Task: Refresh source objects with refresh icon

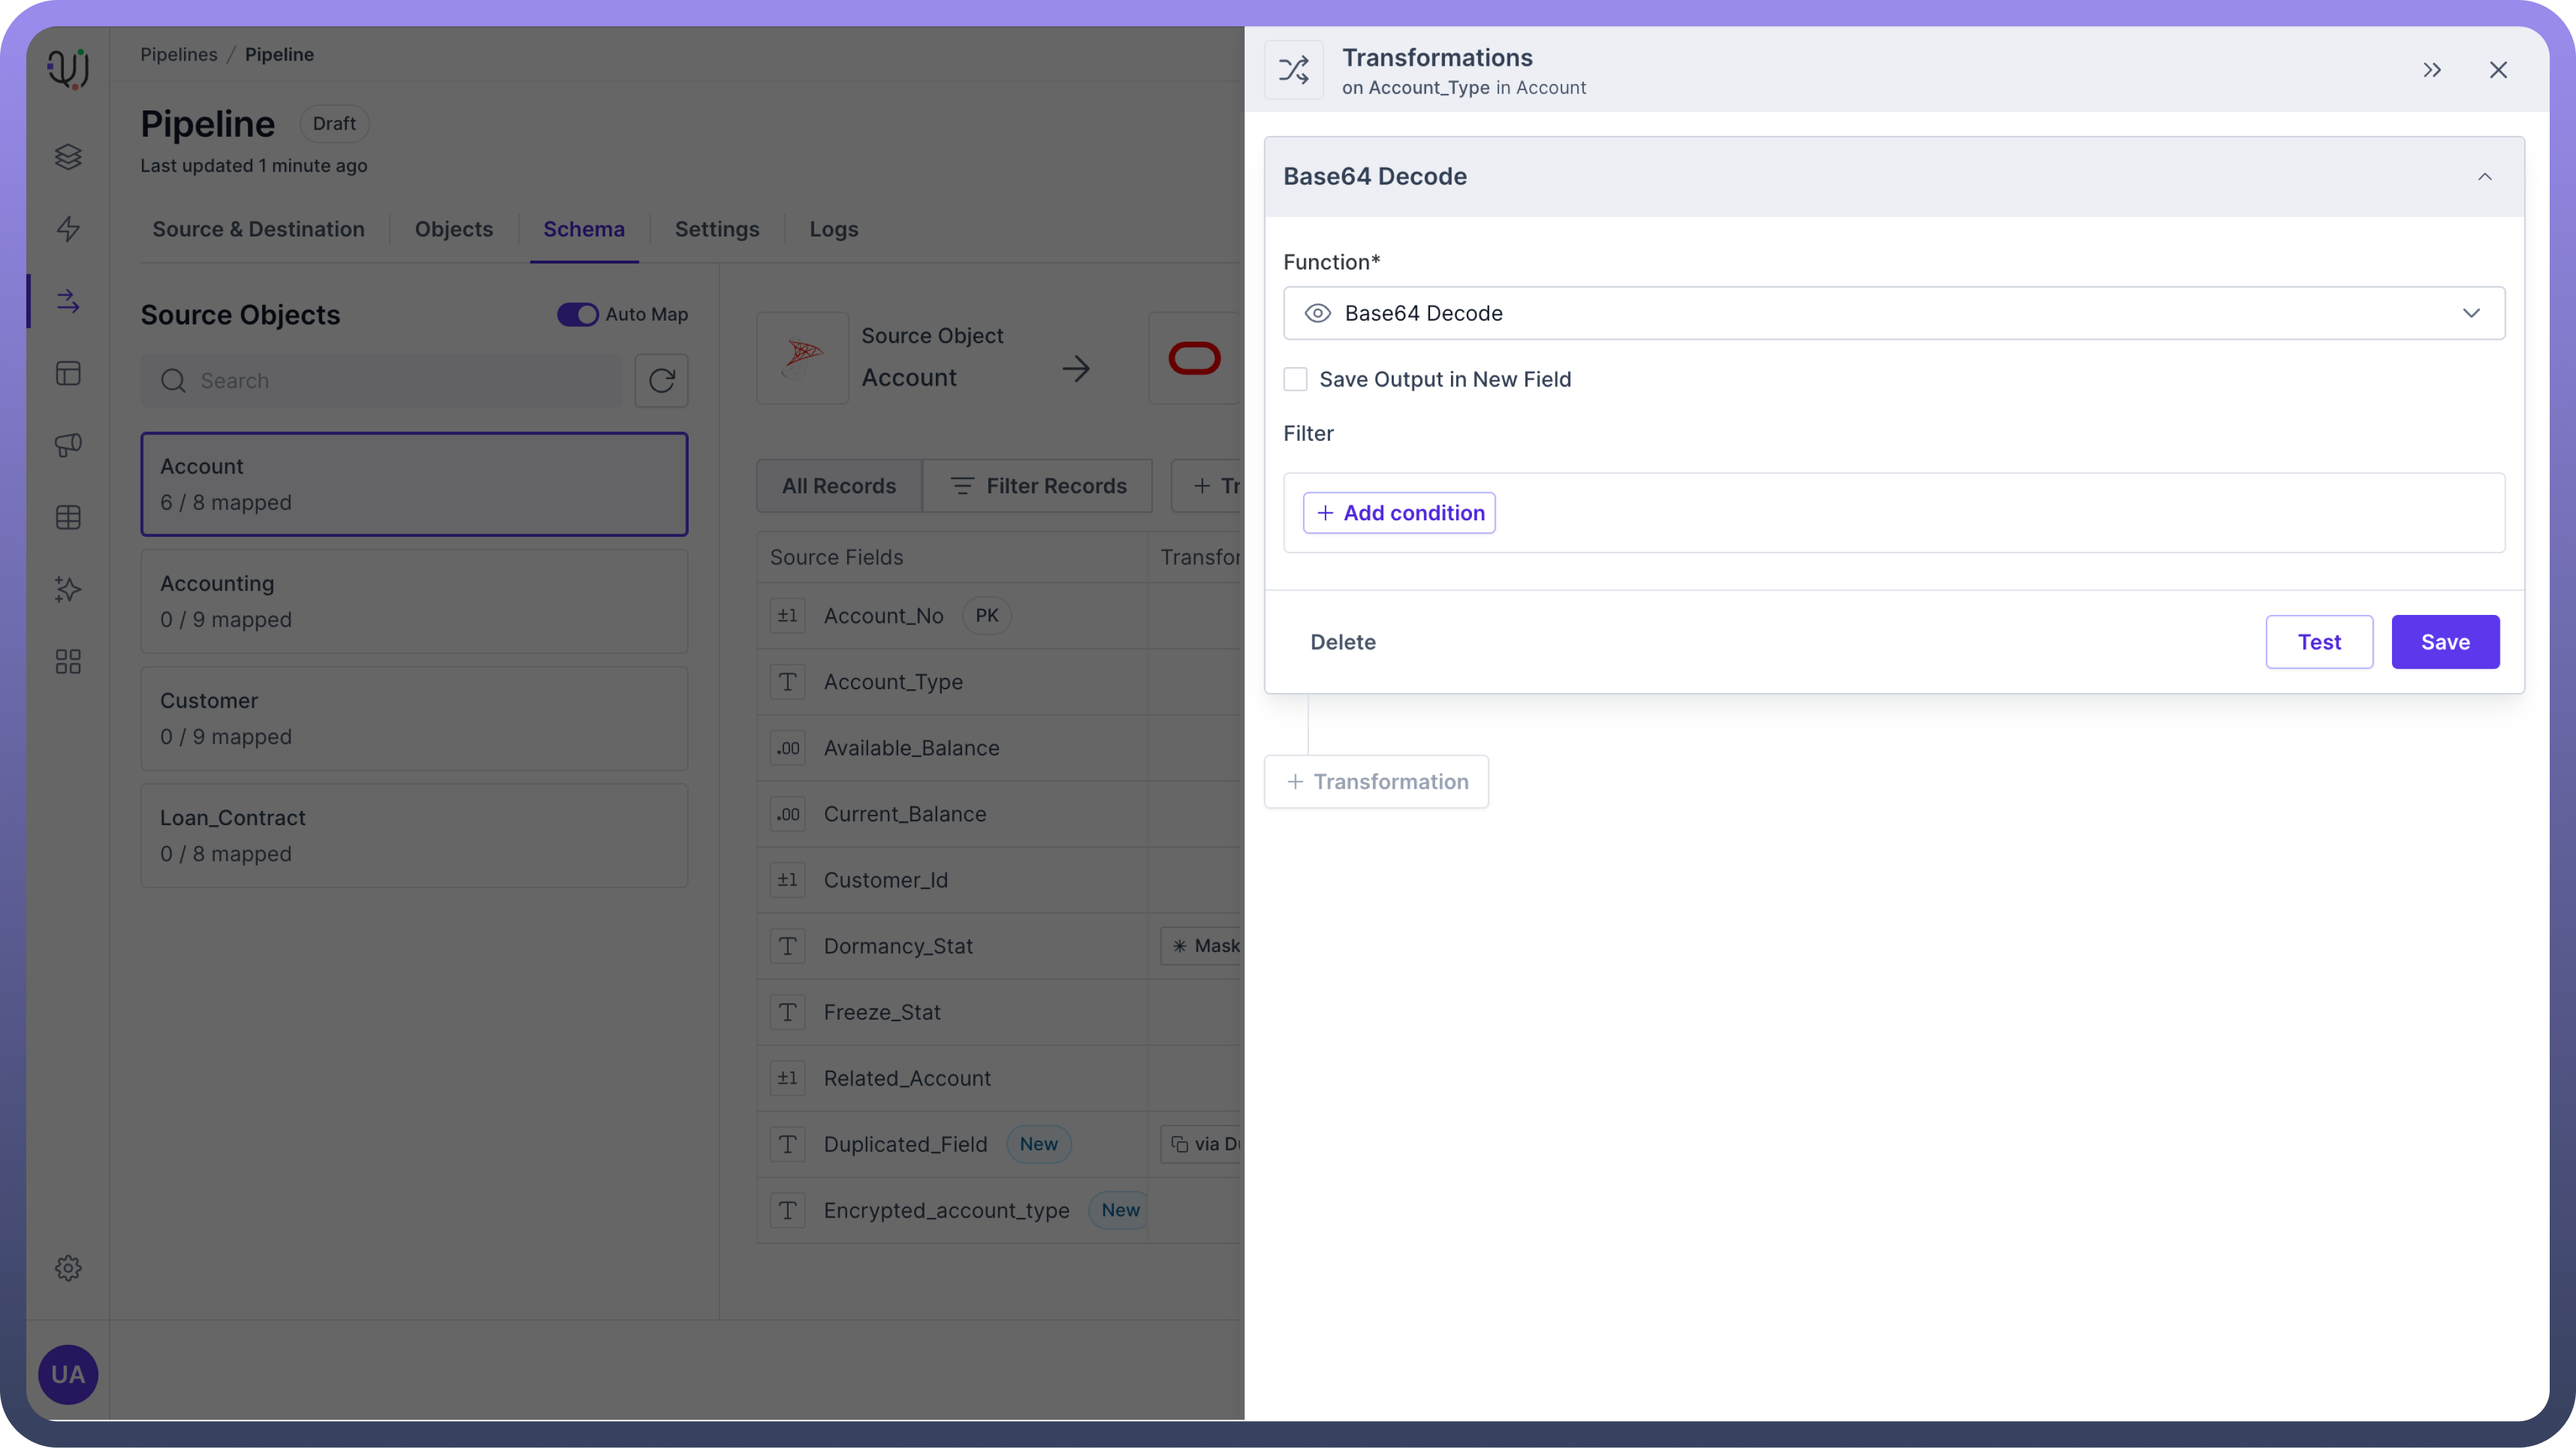Action: (661, 380)
